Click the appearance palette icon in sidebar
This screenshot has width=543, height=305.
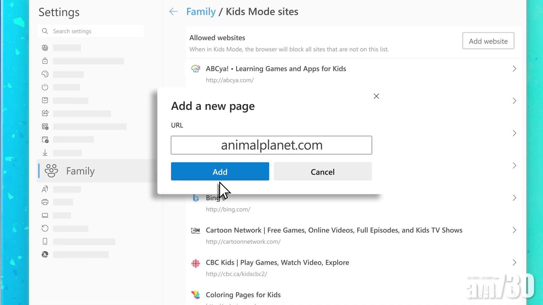[x=45, y=74]
